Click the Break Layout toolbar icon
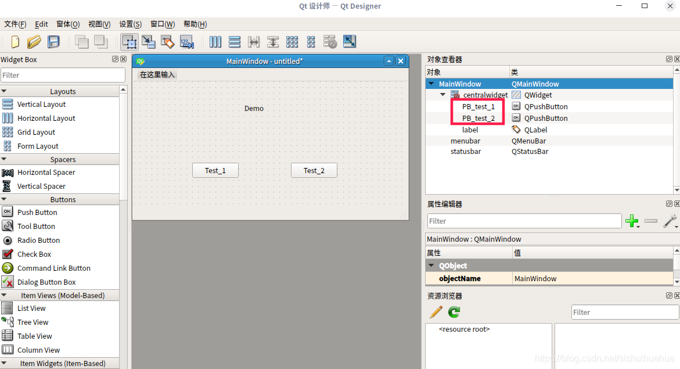This screenshot has height=369, width=680. point(330,42)
